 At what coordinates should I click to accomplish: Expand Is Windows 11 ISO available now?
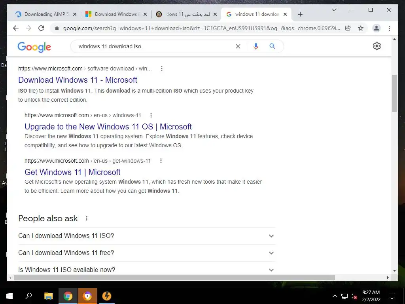147,270
